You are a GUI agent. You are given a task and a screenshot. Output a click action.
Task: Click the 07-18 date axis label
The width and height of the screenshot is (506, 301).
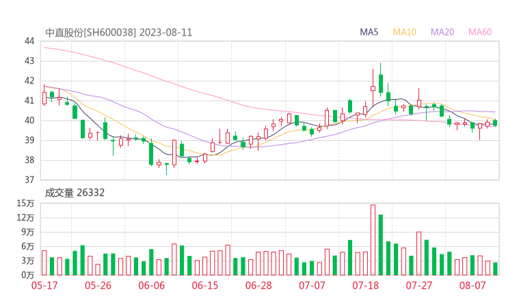[365, 285]
